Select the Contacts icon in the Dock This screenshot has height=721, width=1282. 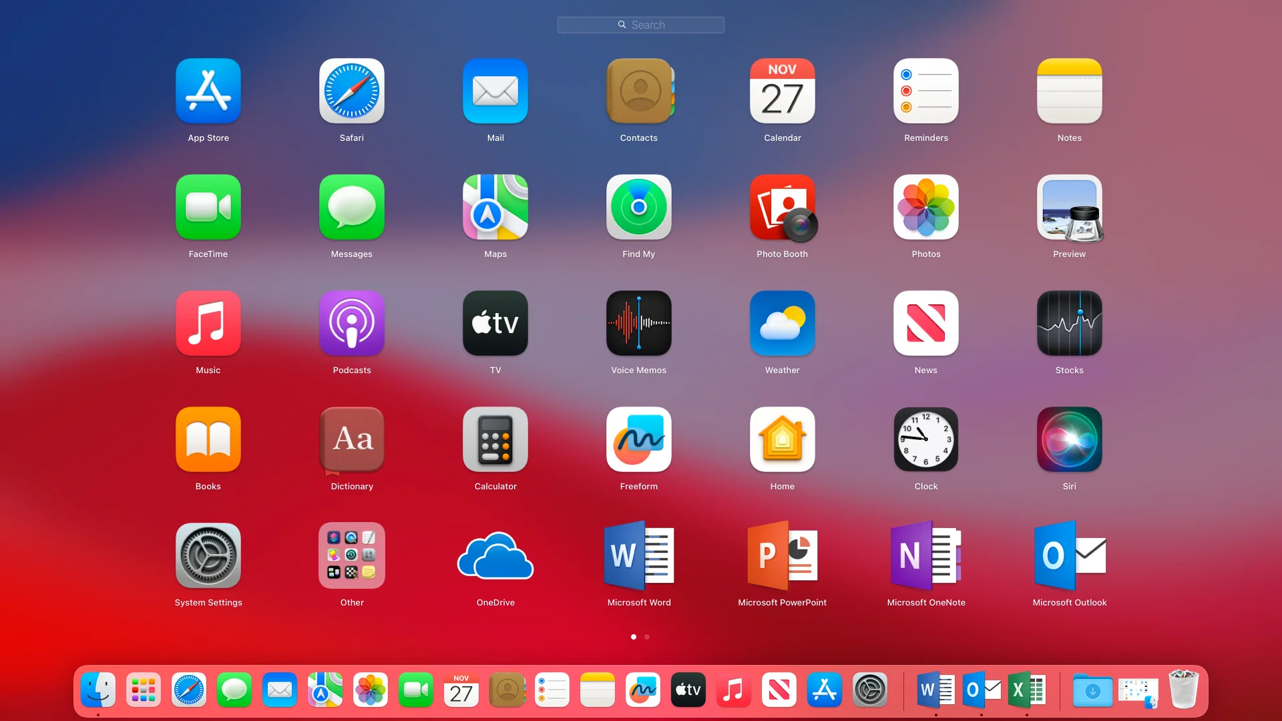507,690
